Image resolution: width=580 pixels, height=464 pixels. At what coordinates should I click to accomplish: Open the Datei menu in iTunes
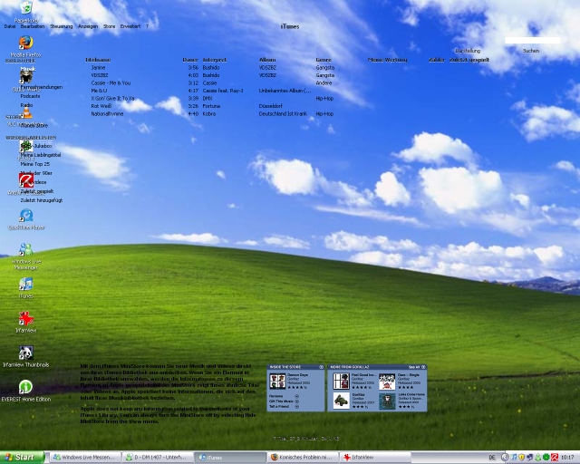click(10, 26)
